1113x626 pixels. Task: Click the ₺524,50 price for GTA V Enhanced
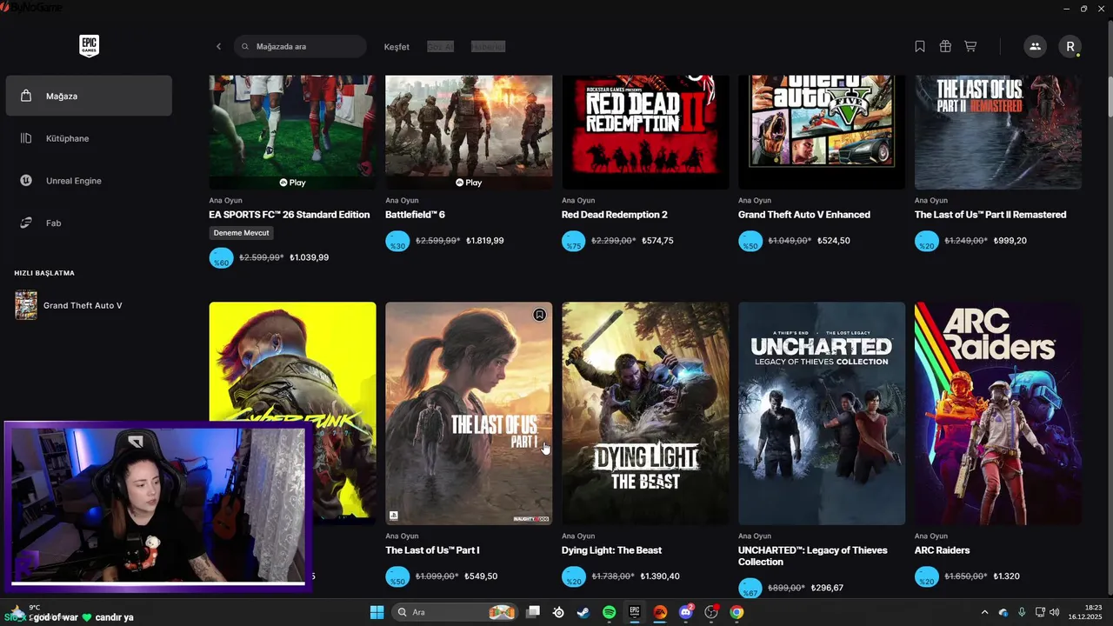pos(833,241)
